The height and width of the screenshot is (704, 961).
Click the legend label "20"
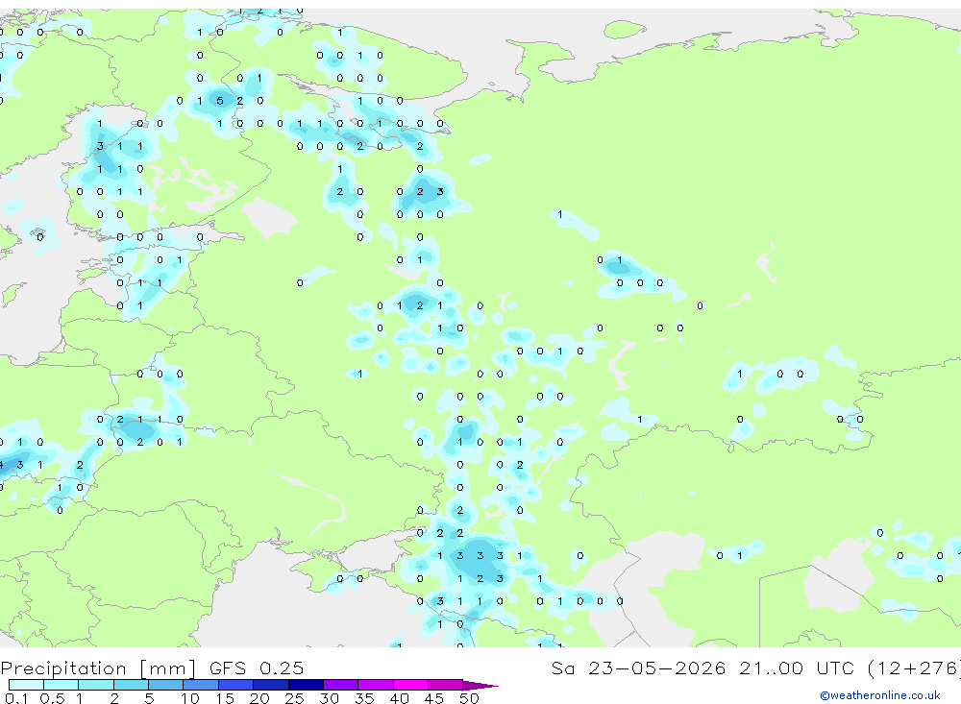pos(259,698)
